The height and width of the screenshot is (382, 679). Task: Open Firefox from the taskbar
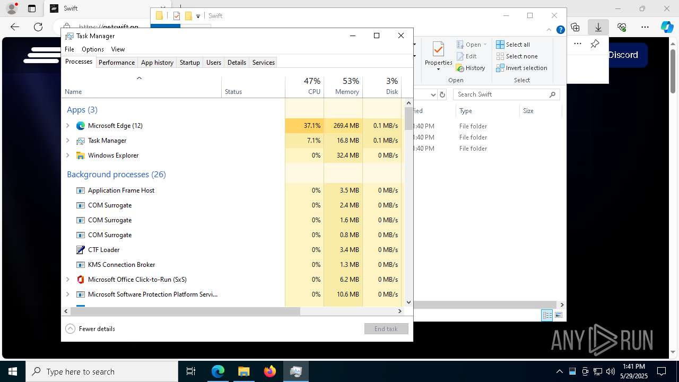pos(270,371)
